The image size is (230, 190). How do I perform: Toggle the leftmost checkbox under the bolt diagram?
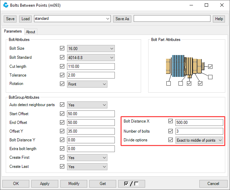click(x=168, y=84)
